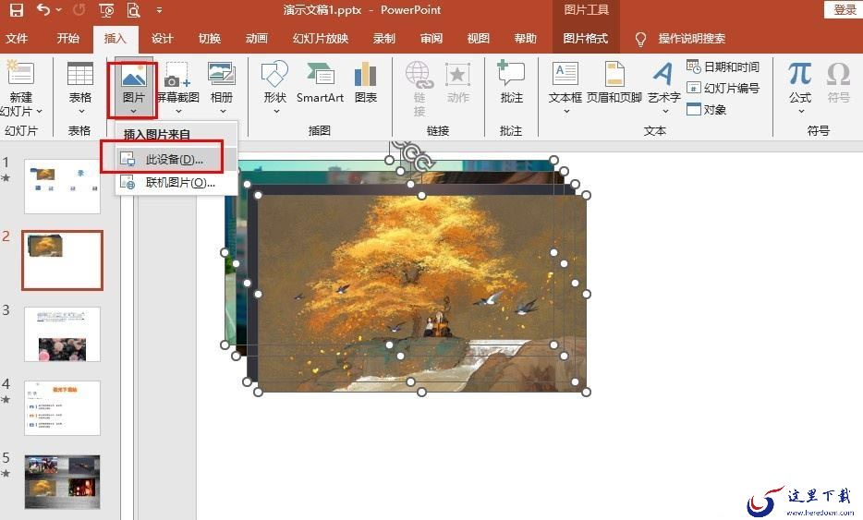Click the rotation handle above the front picture
Screen dimensions: 863x520
coord(422,164)
